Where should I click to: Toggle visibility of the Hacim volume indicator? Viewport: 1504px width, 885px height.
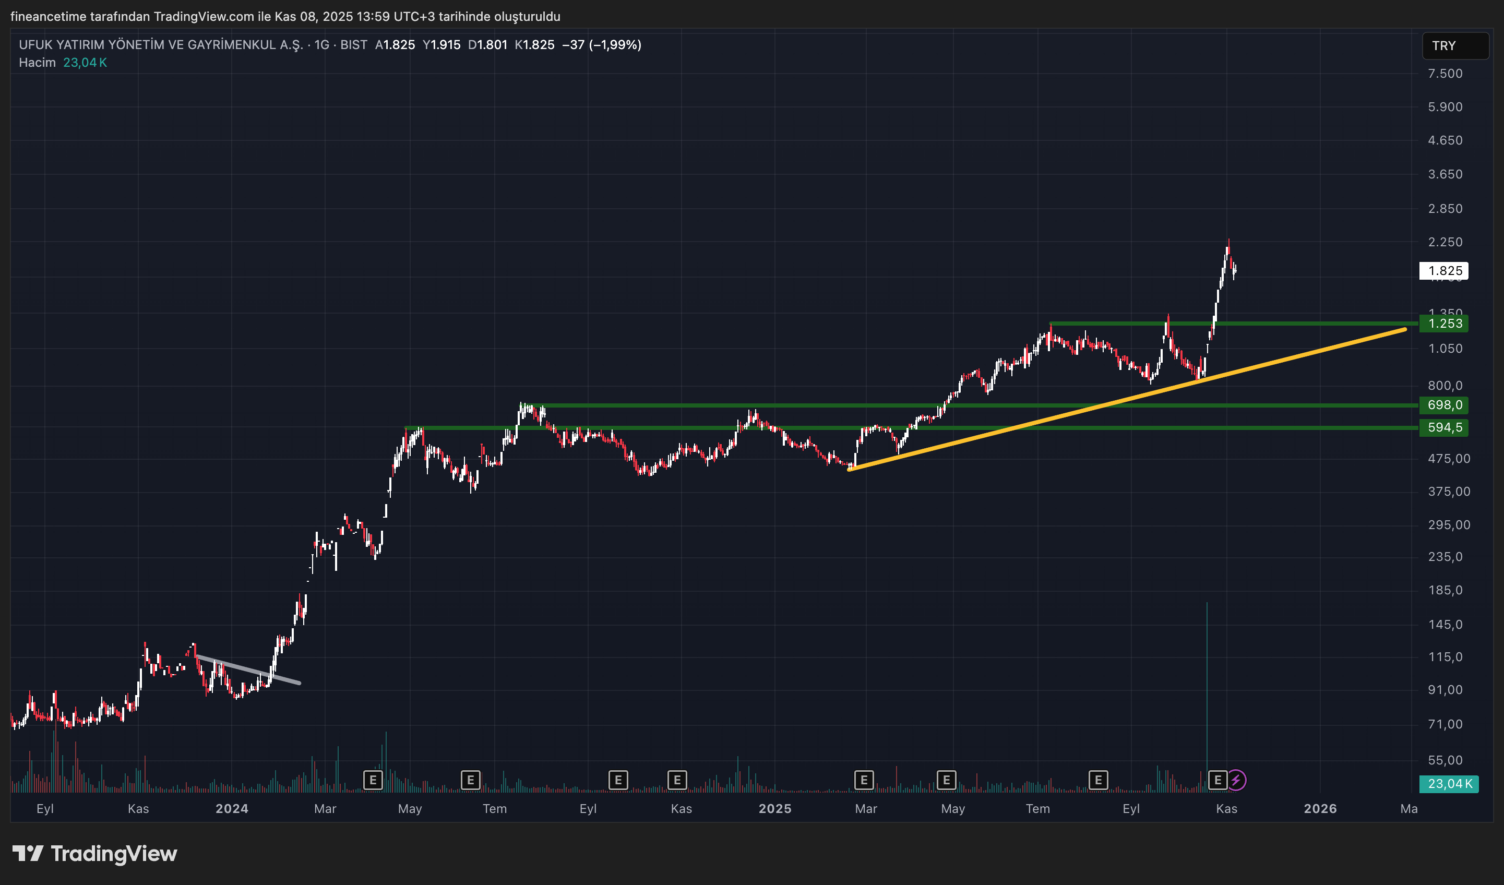point(37,62)
